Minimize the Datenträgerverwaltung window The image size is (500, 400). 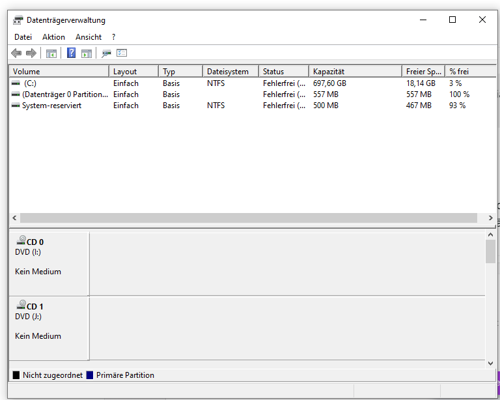(x=423, y=20)
